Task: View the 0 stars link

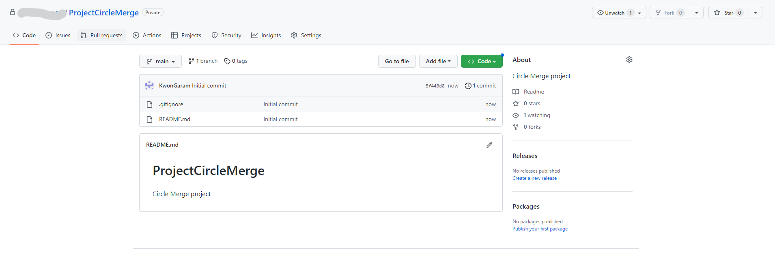Action: (527, 103)
